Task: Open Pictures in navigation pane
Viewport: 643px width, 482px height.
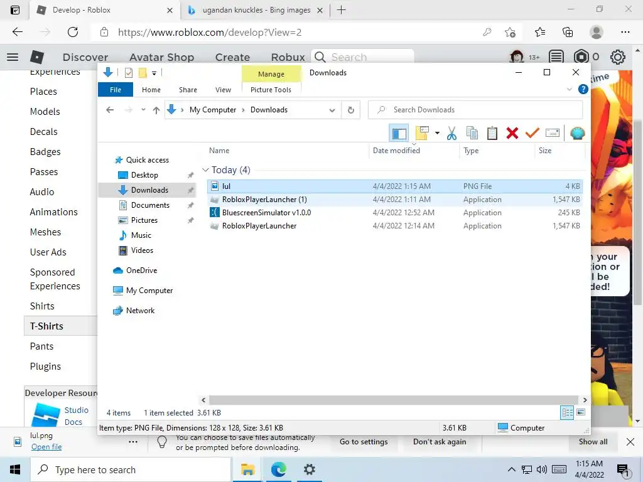Action: pos(144,220)
